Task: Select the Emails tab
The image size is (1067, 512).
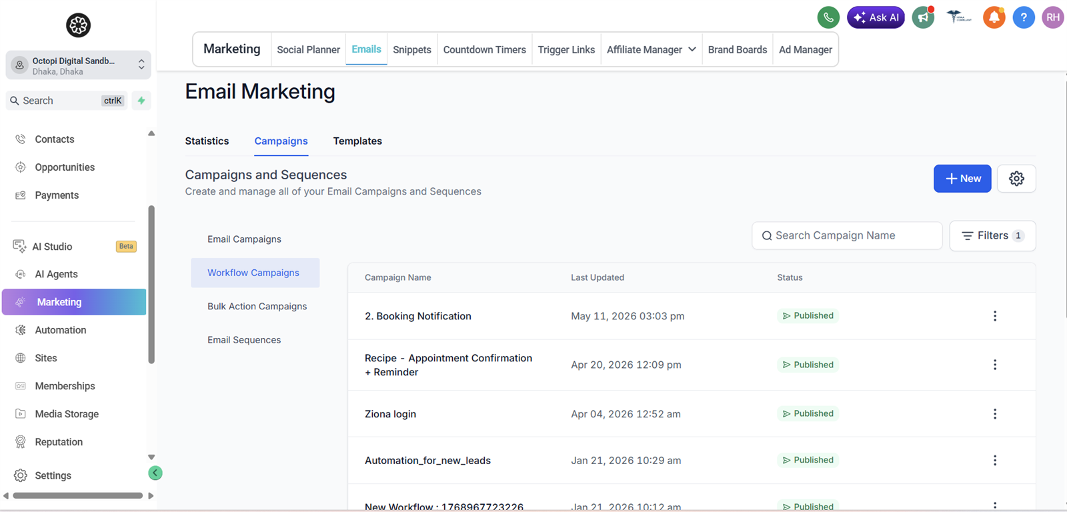Action: point(366,49)
